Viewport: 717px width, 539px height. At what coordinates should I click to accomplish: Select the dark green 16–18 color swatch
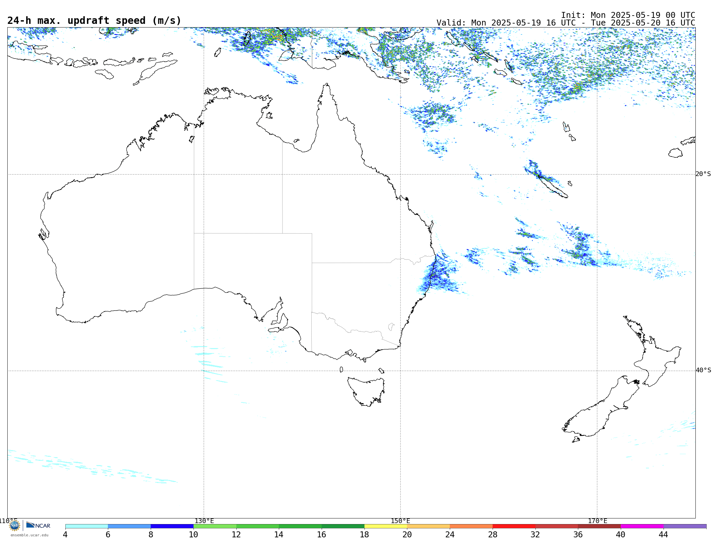343,526
